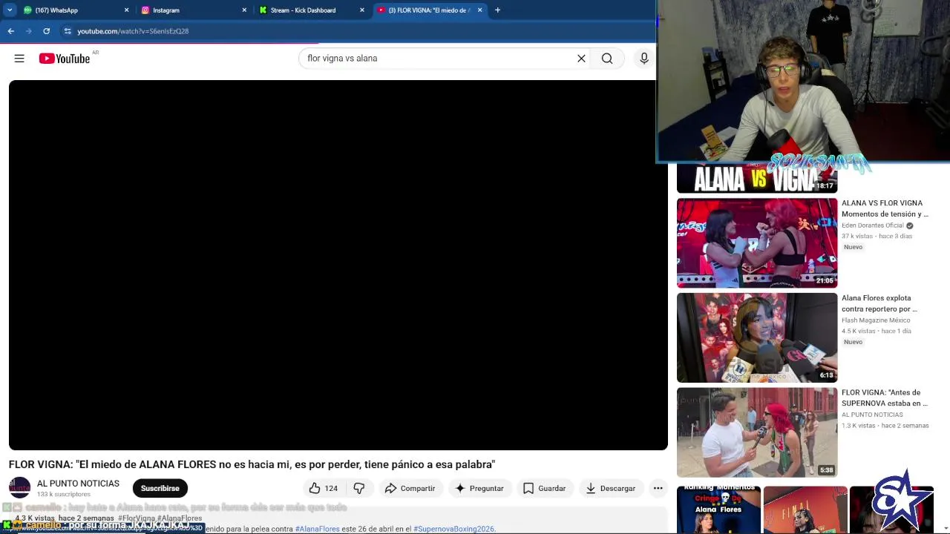Save video with Guardar button

click(544, 488)
